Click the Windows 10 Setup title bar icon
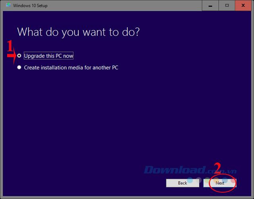254x199 pixels. tap(8, 5)
